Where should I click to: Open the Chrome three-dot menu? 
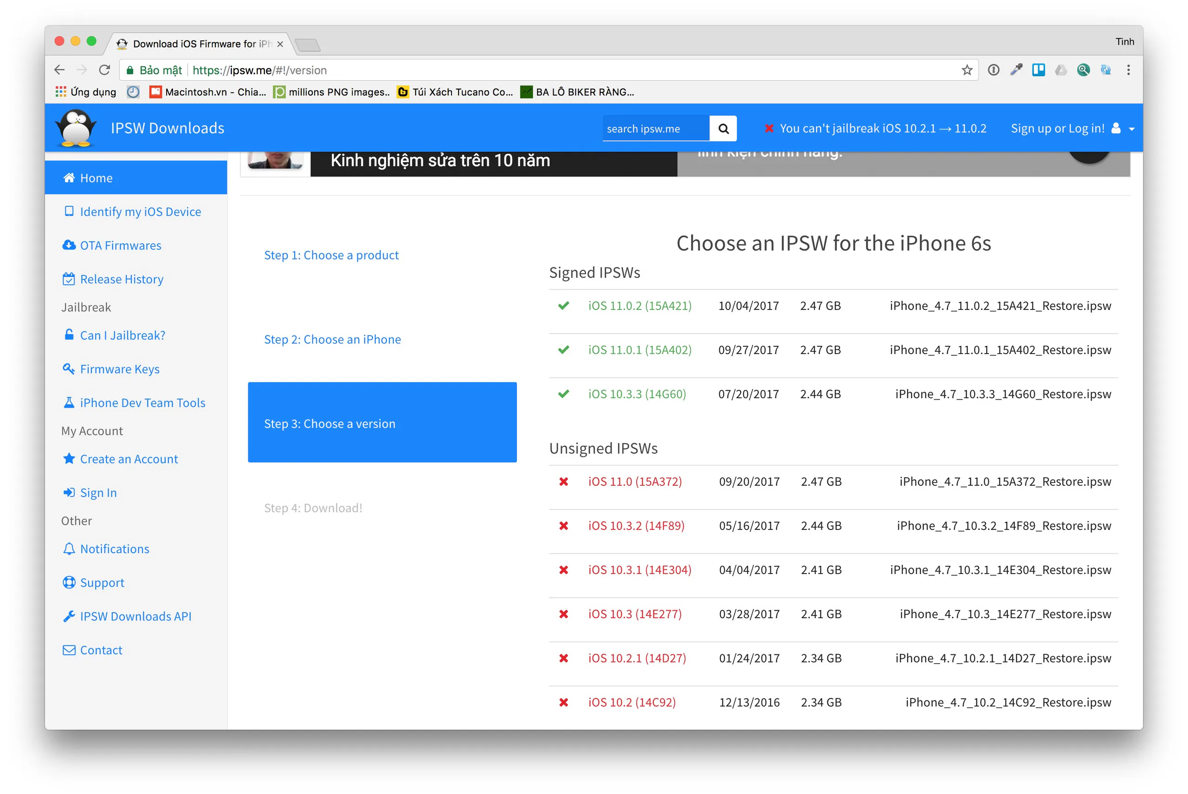1128,70
